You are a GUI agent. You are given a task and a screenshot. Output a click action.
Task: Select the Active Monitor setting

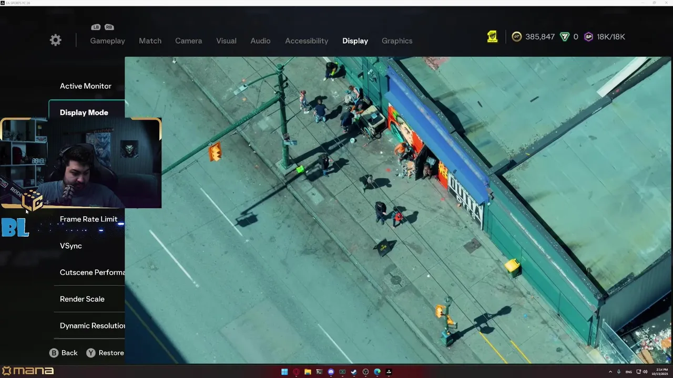(x=87, y=86)
